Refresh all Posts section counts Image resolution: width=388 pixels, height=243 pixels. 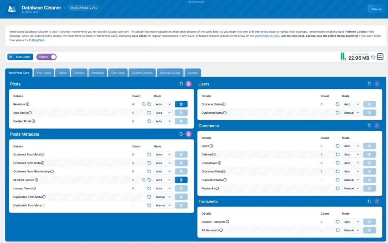(181, 84)
